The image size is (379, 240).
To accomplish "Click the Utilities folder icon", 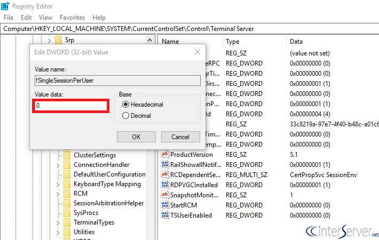I will pos(67,232).
